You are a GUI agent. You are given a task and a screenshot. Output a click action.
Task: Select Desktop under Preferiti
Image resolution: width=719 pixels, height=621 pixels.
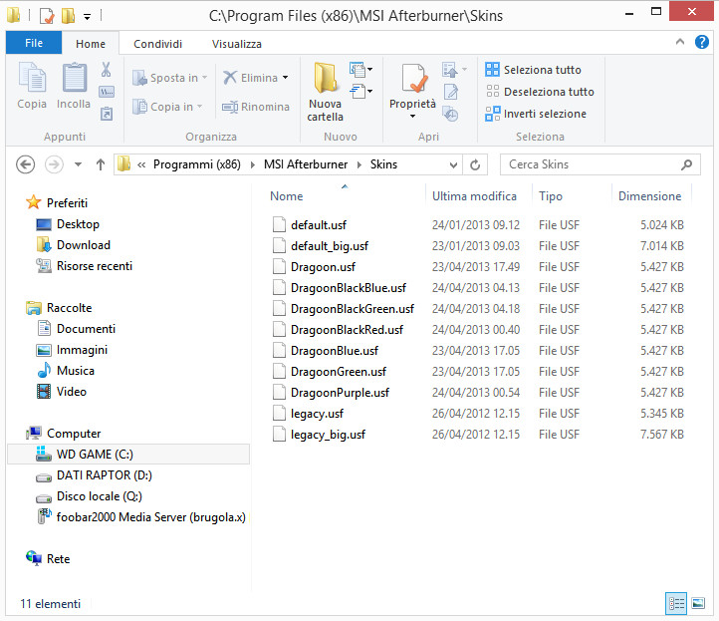pos(78,224)
